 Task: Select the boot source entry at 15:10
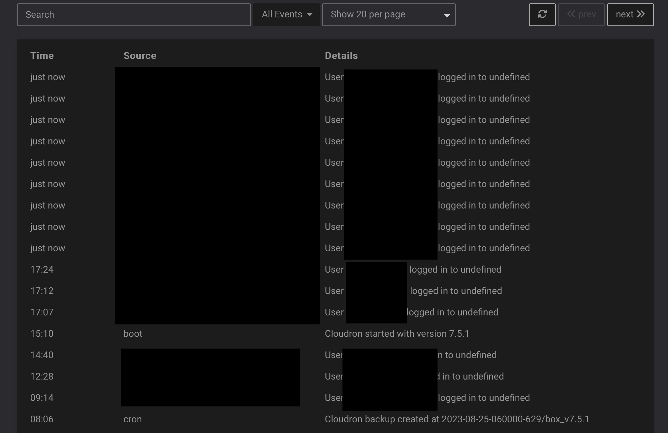pyautogui.click(x=133, y=333)
